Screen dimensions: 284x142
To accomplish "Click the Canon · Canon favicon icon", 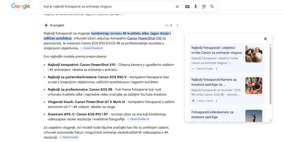I will [x=194, y=101].
